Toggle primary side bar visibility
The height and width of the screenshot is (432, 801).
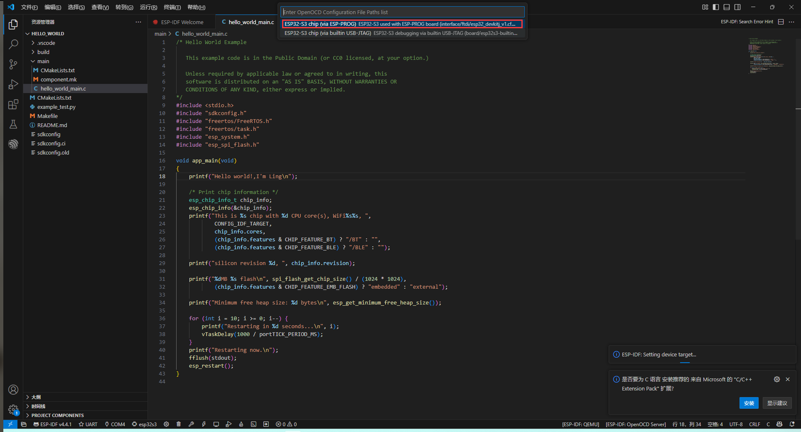716,7
